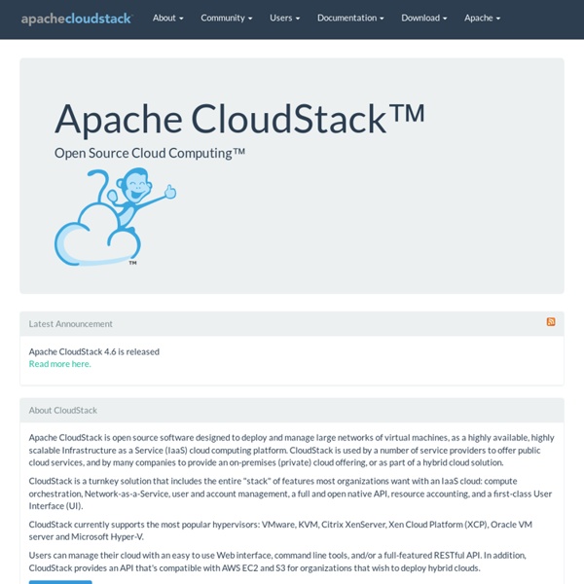
Task: Click the About CloudStack panel header
Action: tap(63, 411)
